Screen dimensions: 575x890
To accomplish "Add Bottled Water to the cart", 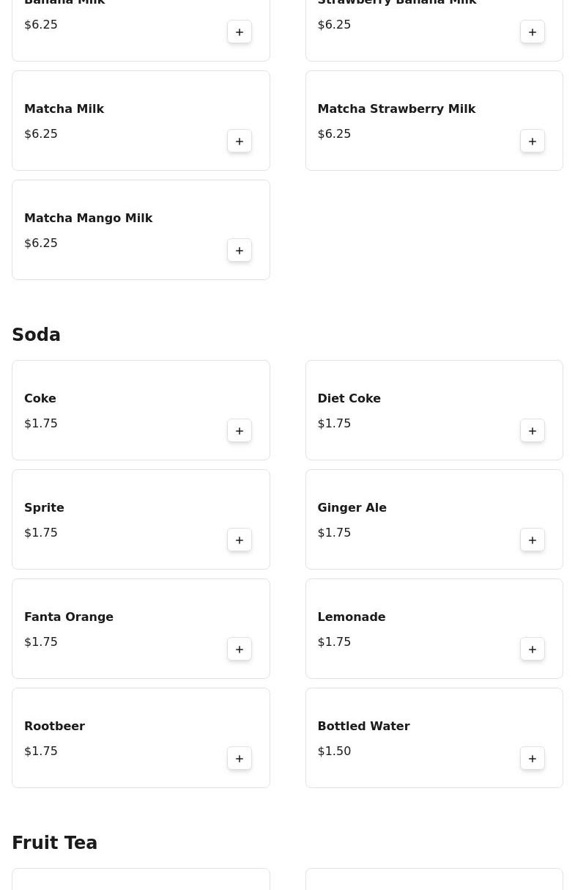I will pos(533,758).
